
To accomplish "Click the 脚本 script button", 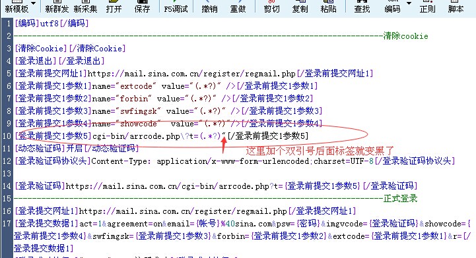I will 456,7.
